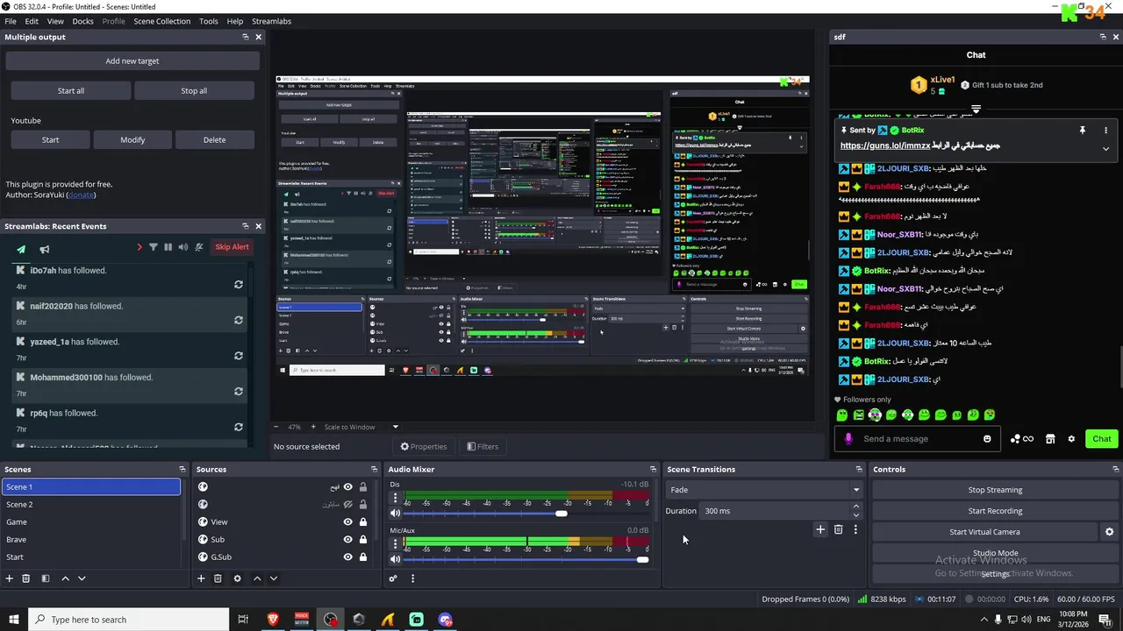
Task: Move the selected source up
Action: coord(257,578)
